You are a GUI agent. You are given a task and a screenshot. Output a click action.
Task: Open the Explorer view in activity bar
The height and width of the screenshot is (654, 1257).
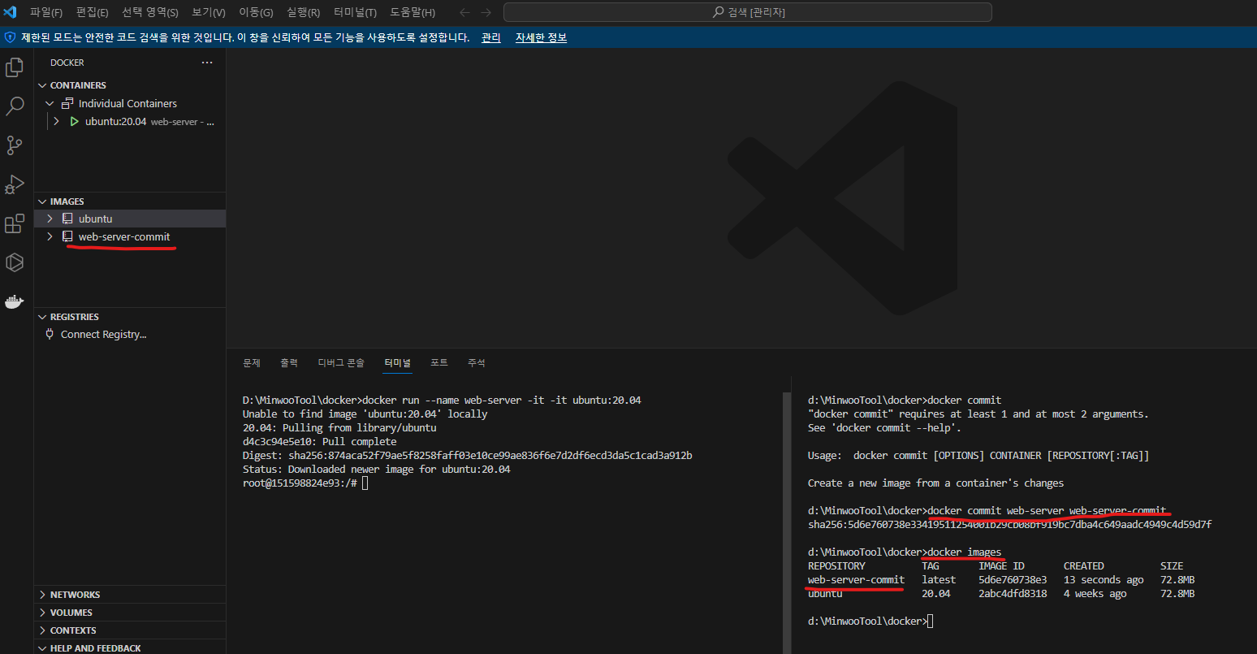pyautogui.click(x=15, y=67)
